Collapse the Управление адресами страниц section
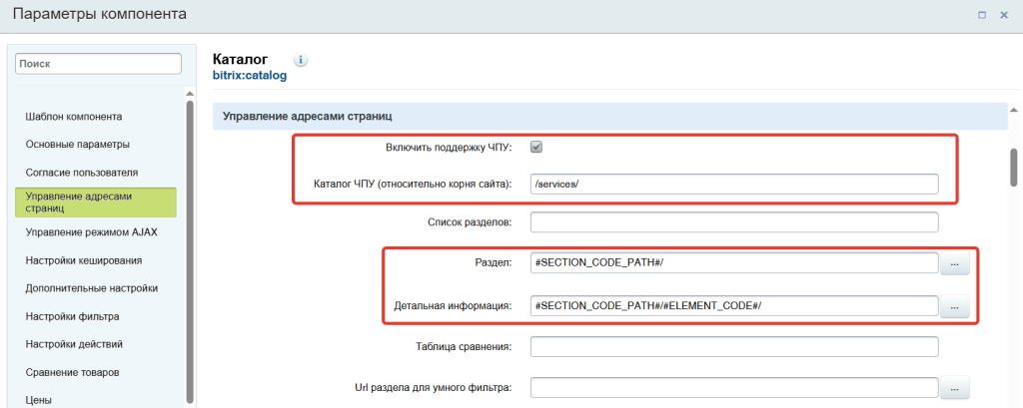1023x408 pixels. 609,117
